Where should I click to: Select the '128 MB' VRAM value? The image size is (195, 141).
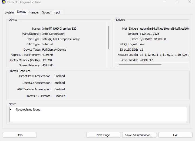point(47,60)
